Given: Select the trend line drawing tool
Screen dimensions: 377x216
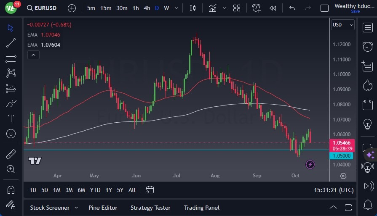Looking at the screenshot, I should (11, 42).
